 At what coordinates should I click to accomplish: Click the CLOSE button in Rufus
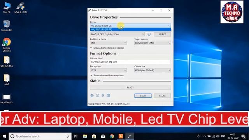click(162, 96)
